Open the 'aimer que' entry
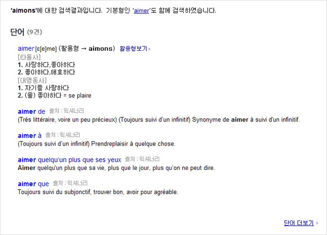Screen dimensions: 327x235 tap(33, 184)
